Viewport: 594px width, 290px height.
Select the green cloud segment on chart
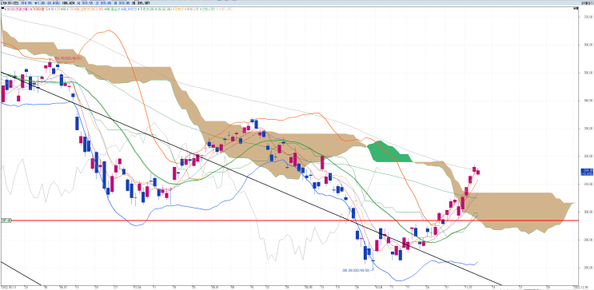click(x=389, y=152)
